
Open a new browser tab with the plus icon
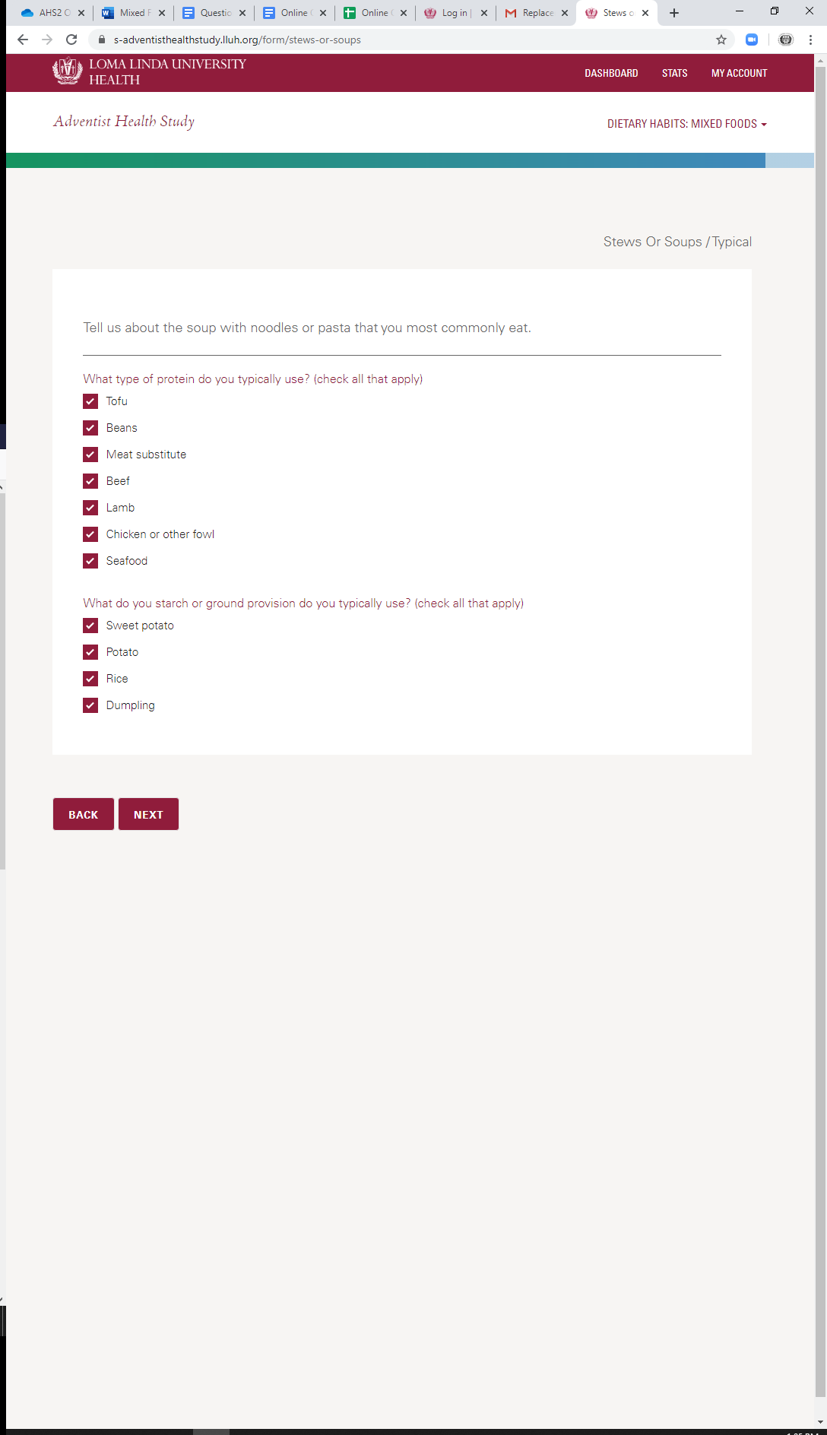(x=674, y=13)
